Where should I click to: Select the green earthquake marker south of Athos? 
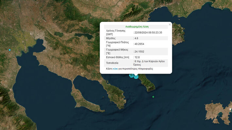153,97
